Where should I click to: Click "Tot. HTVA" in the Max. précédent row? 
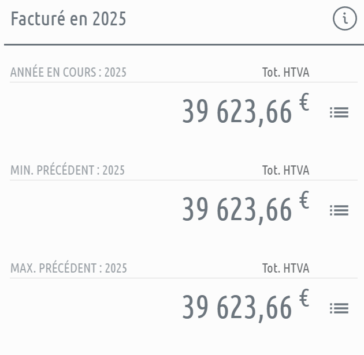click(x=285, y=269)
